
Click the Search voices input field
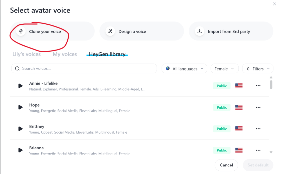(84, 68)
